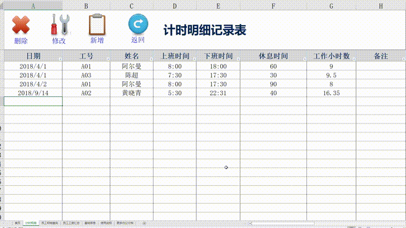Add a new sheet with the plus icon
406x228 pixels.
145,223
